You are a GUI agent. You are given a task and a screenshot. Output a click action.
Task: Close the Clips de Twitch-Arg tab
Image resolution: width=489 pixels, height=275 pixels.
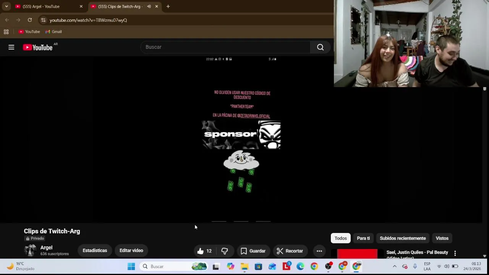pyautogui.click(x=157, y=6)
